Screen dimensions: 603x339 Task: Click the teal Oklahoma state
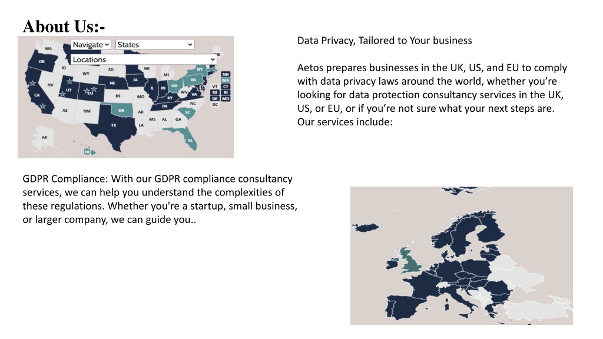[121, 110]
